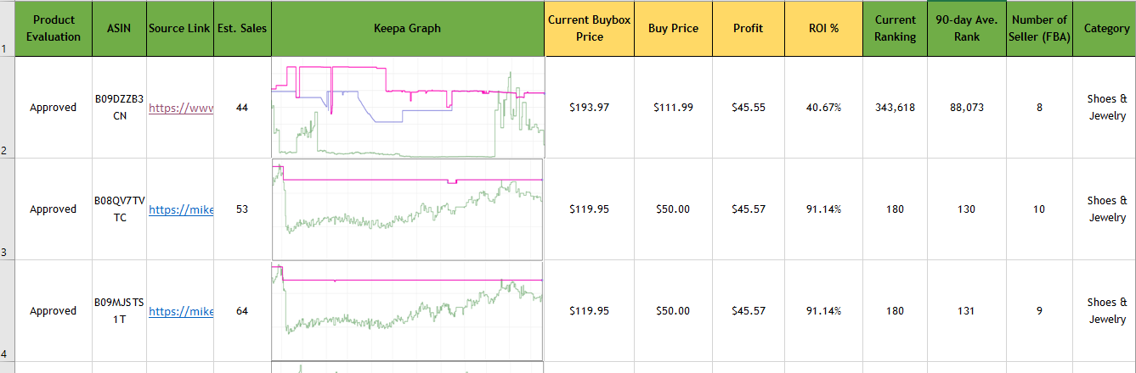Viewport: 1136px width, 373px height.
Task: Select row number 2 header
Action: (7, 108)
